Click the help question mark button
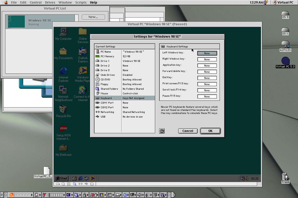Viewport: 298px width, 198px height. click(x=162, y=131)
